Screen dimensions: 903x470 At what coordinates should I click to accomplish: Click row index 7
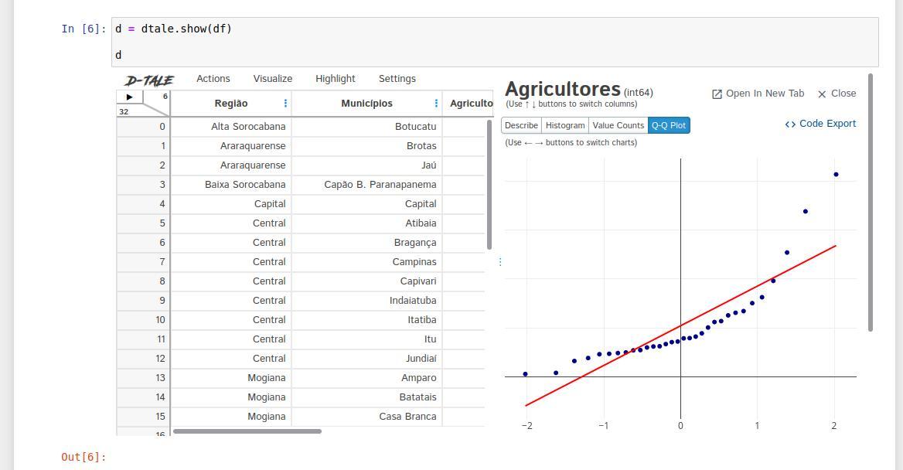(x=143, y=261)
